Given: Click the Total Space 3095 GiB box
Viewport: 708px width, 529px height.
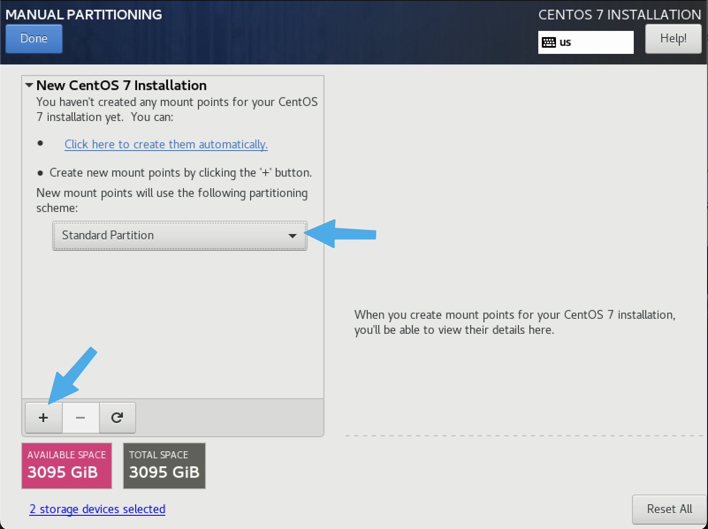Looking at the screenshot, I should (x=164, y=466).
